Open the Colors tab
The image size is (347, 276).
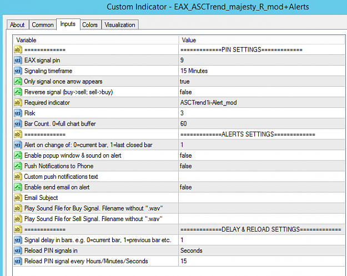(90, 25)
